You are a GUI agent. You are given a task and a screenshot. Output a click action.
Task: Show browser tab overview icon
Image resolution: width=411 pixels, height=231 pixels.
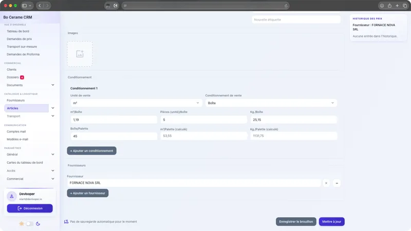click(405, 6)
